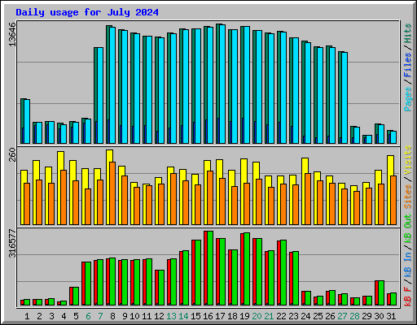Click day label 9 on the x-axis
This screenshot has width=417, height=325.
click(125, 316)
